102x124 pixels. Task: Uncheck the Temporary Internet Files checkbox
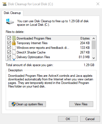[9, 43]
